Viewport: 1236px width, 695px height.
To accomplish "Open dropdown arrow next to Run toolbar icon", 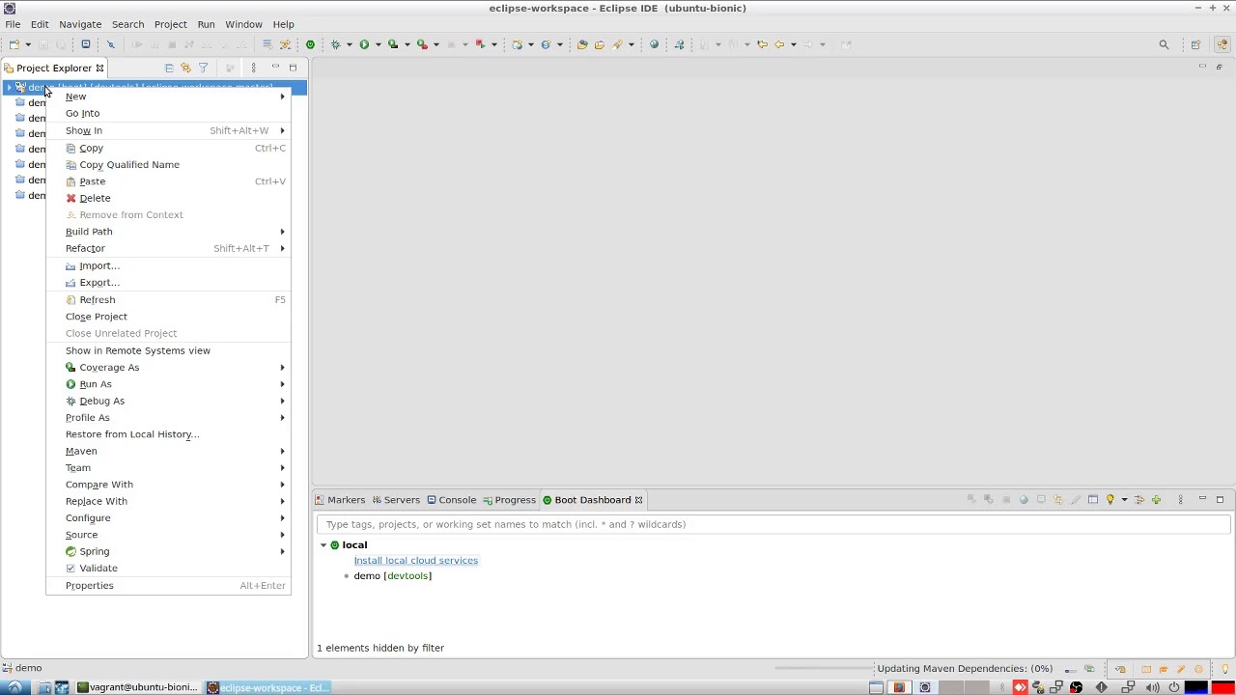I will point(378,44).
